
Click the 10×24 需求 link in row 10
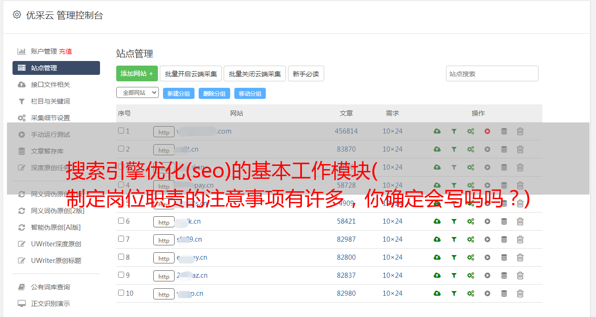click(392, 293)
